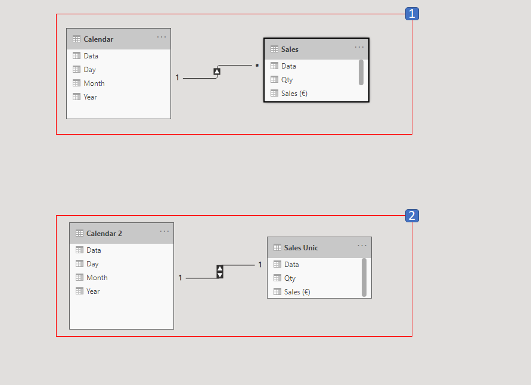Select the Day field in Calendar 2 table
The height and width of the screenshot is (385, 531).
tap(122, 264)
